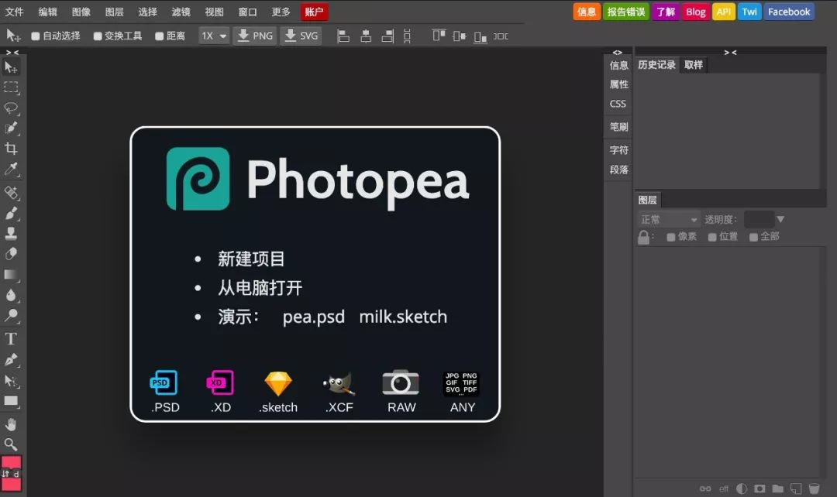Swap foreground and background colors
Image resolution: width=837 pixels, height=497 pixels.
coord(6,474)
